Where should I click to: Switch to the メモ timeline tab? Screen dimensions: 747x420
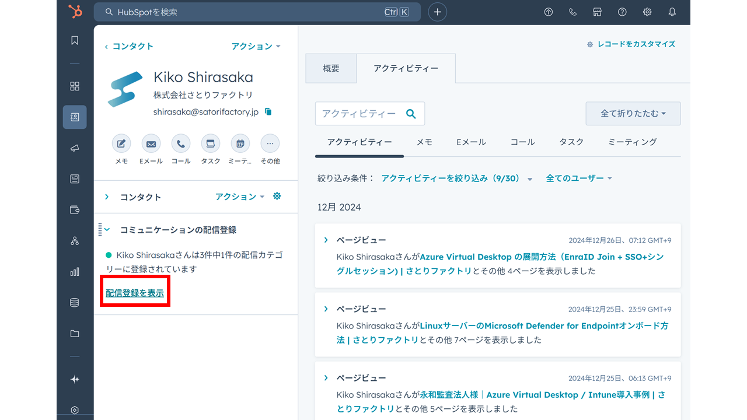pos(424,142)
